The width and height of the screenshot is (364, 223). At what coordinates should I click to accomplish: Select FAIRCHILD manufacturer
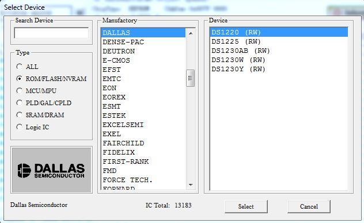tap(143, 143)
